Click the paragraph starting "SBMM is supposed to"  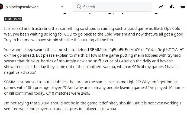(x=95, y=88)
